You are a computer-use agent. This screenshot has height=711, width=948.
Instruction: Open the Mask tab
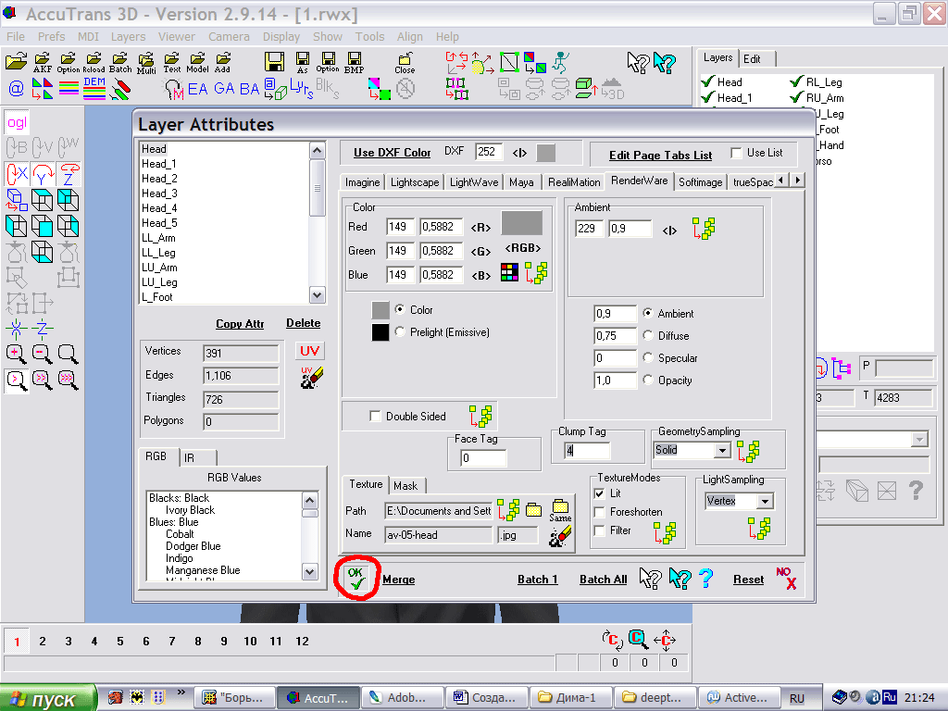pos(405,485)
